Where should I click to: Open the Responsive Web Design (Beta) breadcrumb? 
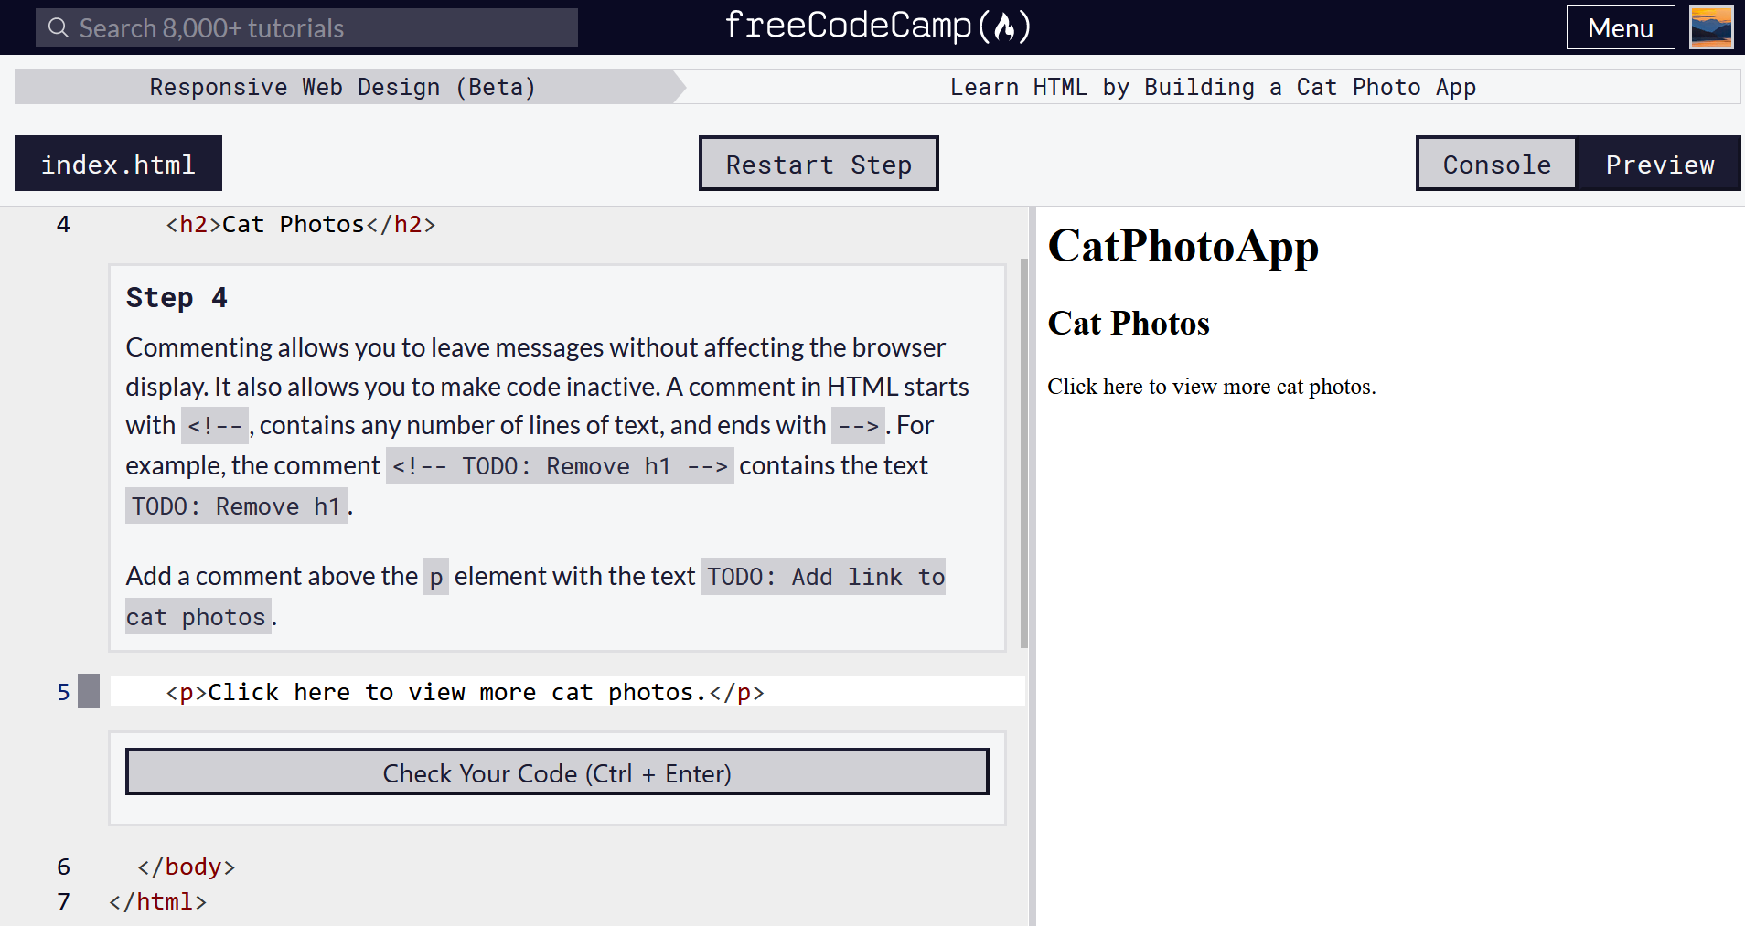[x=342, y=86]
